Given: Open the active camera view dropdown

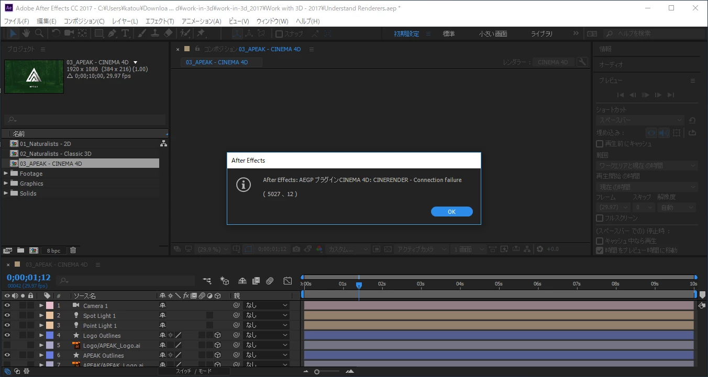Looking at the screenshot, I should pos(422,249).
